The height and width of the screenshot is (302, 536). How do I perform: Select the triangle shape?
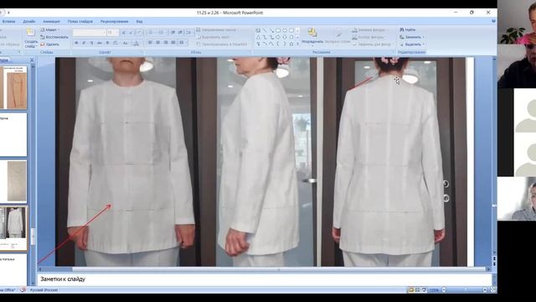pos(258,37)
